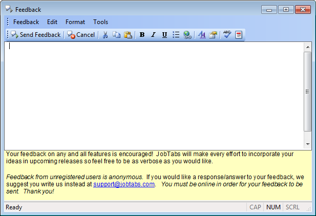Click the Send Feedback toolbar button

36,35
